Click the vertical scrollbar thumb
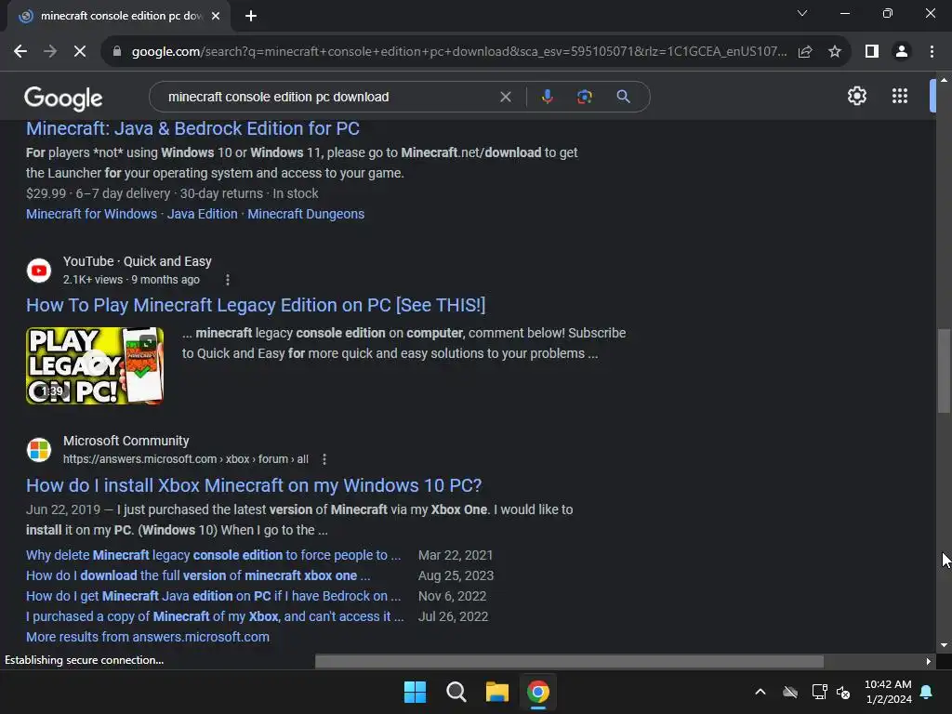 click(x=944, y=371)
